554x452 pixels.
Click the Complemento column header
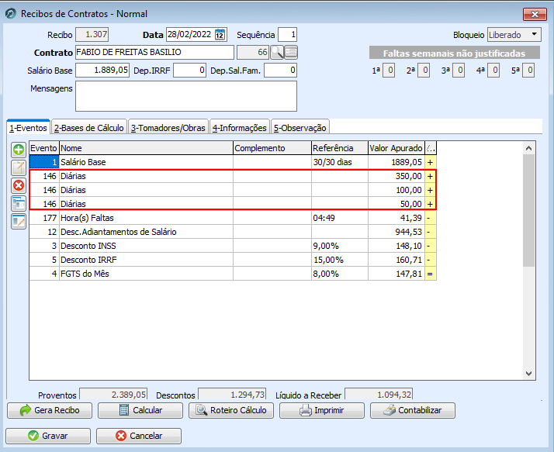pos(272,148)
